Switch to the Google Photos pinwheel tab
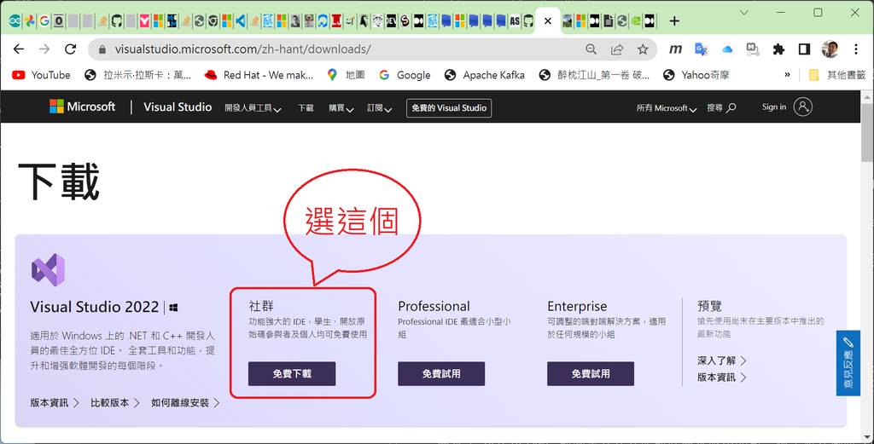 [x=30, y=21]
